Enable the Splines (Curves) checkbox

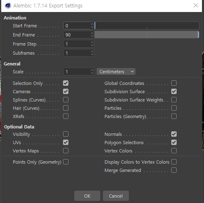(66, 100)
